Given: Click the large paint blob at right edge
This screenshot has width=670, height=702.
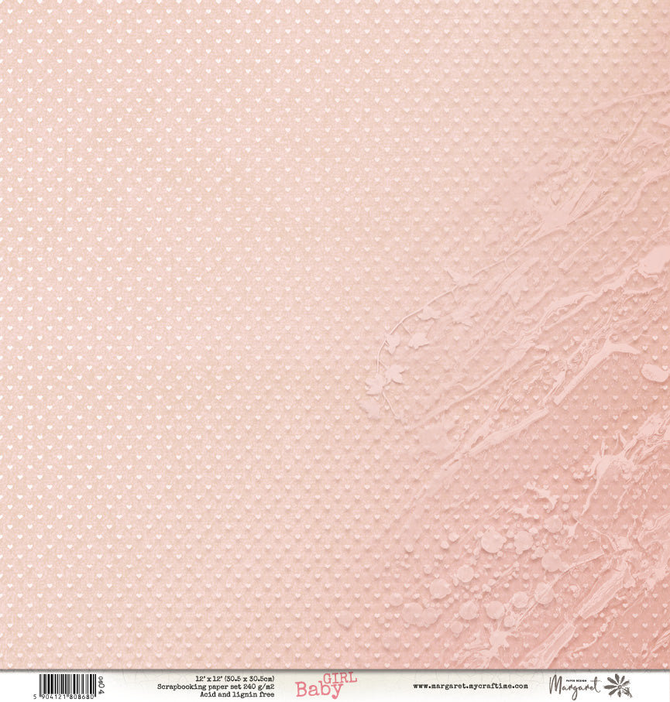Looking at the screenshot, I should tap(655, 258).
